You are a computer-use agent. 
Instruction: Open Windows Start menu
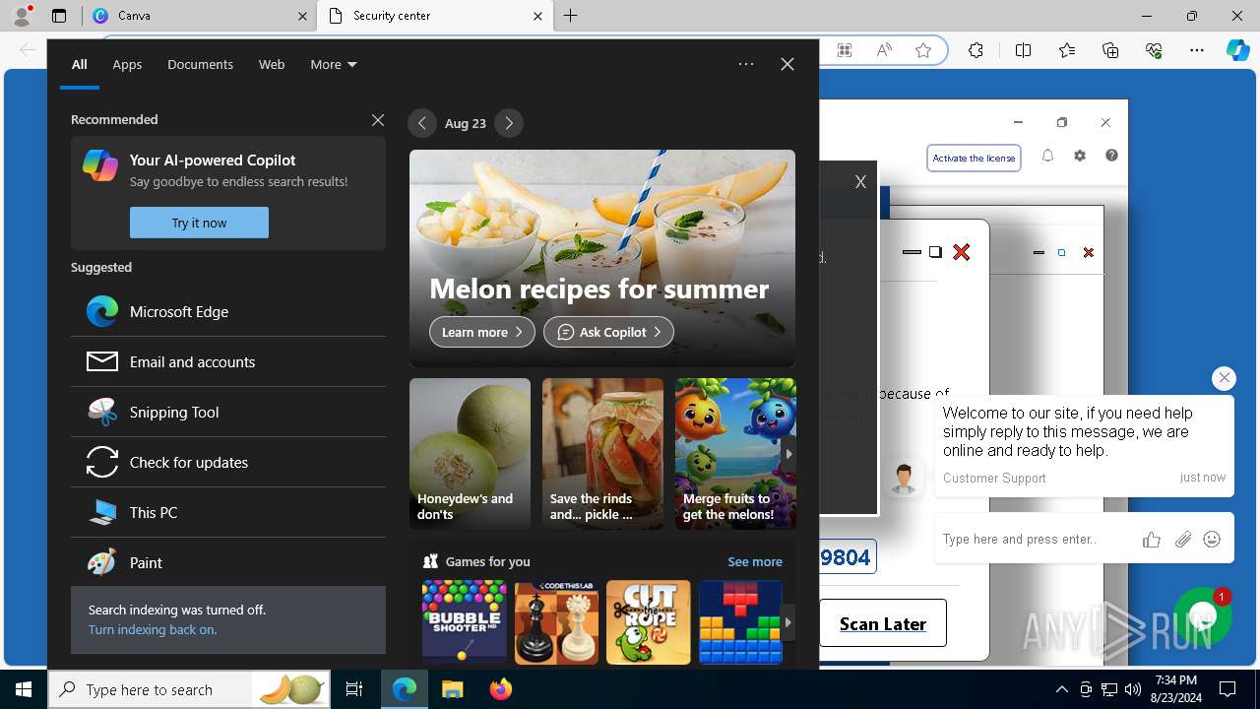pyautogui.click(x=24, y=689)
